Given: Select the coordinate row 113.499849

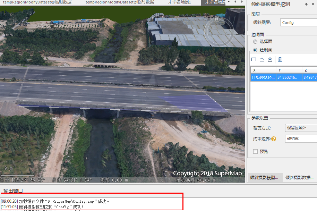Looking at the screenshot, I should click(x=263, y=78).
